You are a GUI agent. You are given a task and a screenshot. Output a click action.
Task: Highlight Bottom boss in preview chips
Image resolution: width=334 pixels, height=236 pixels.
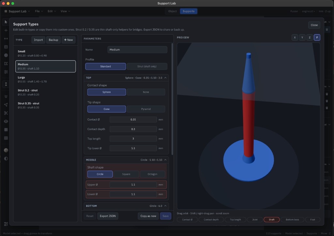[x=292, y=220]
